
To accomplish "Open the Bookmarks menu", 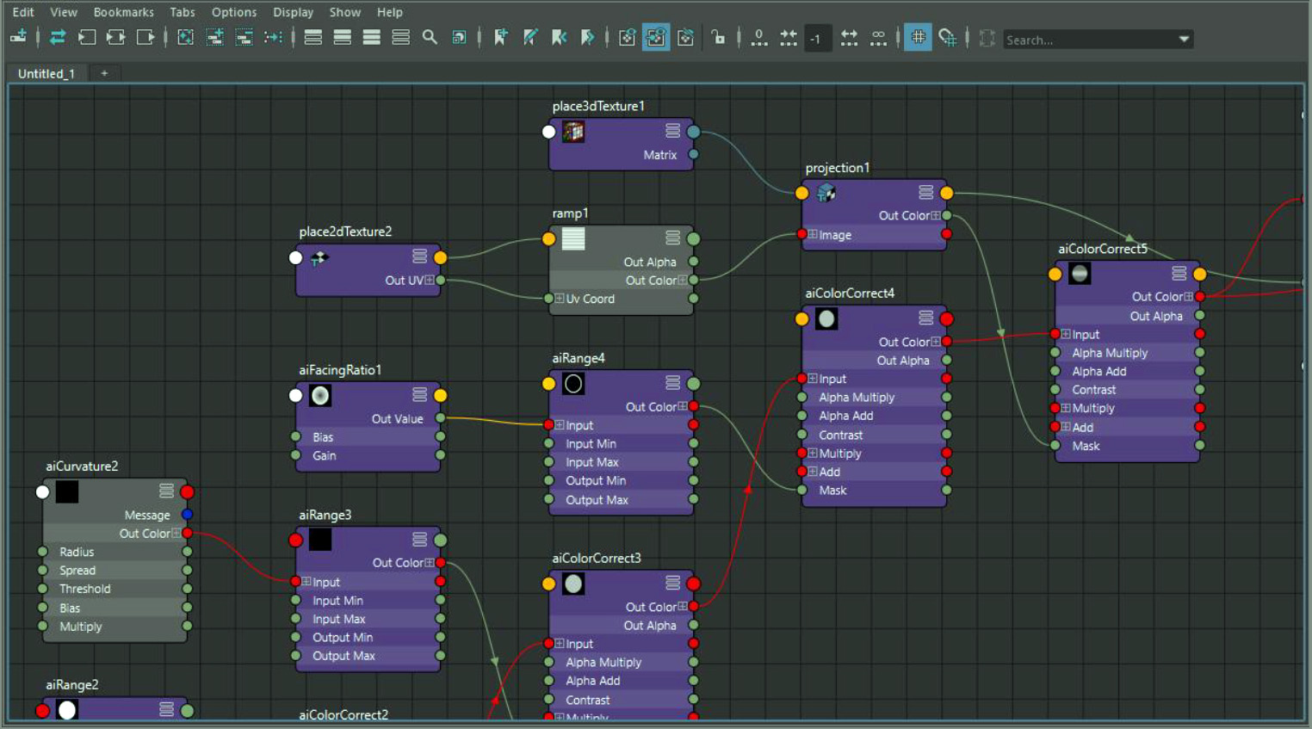I will click(x=124, y=12).
